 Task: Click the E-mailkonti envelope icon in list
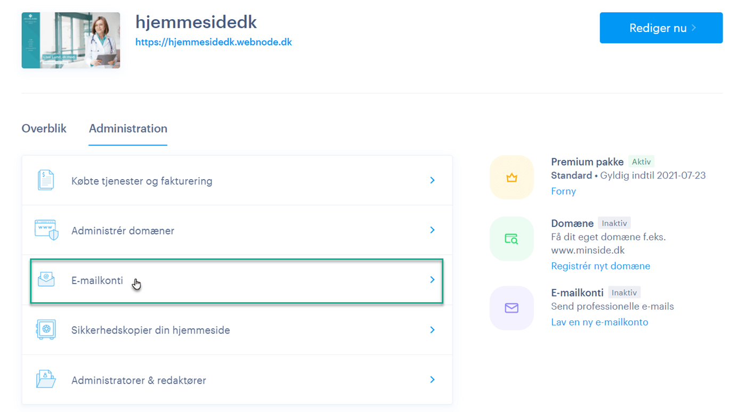click(46, 279)
